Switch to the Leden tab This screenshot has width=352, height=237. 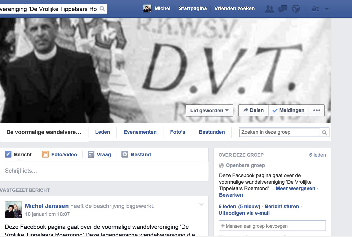pyautogui.click(x=103, y=132)
